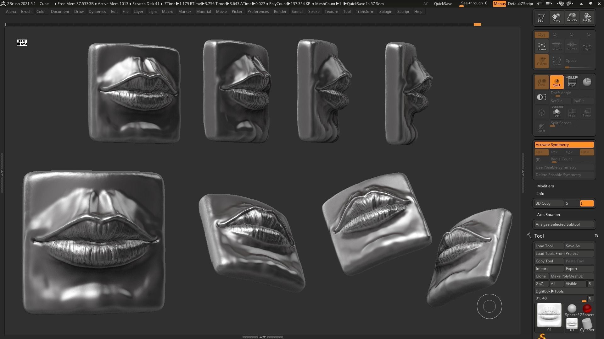Click Make PolyMesh3D button
The height and width of the screenshot is (339, 604).
coord(571,276)
